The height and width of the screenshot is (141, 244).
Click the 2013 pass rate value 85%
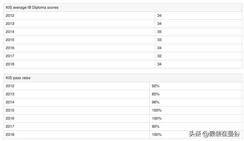156,94
